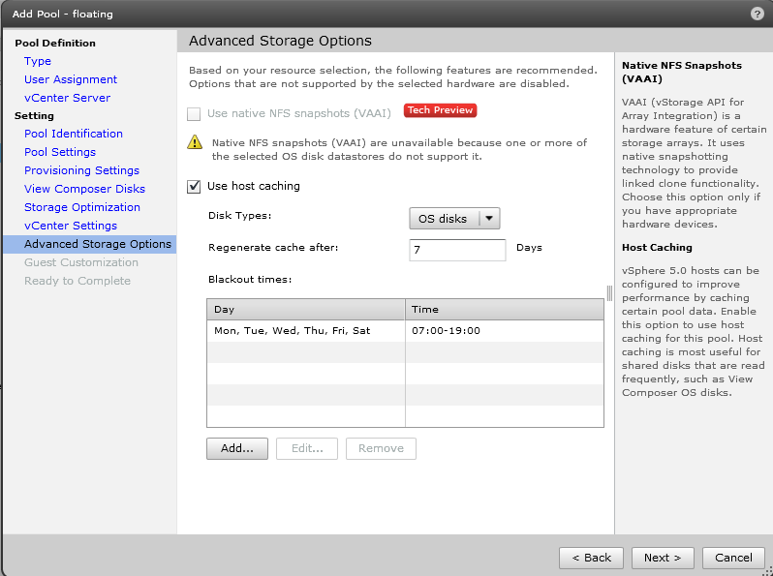Image resolution: width=773 pixels, height=576 pixels.
Task: Click the Pool Definition section heading
Action: click(x=55, y=43)
